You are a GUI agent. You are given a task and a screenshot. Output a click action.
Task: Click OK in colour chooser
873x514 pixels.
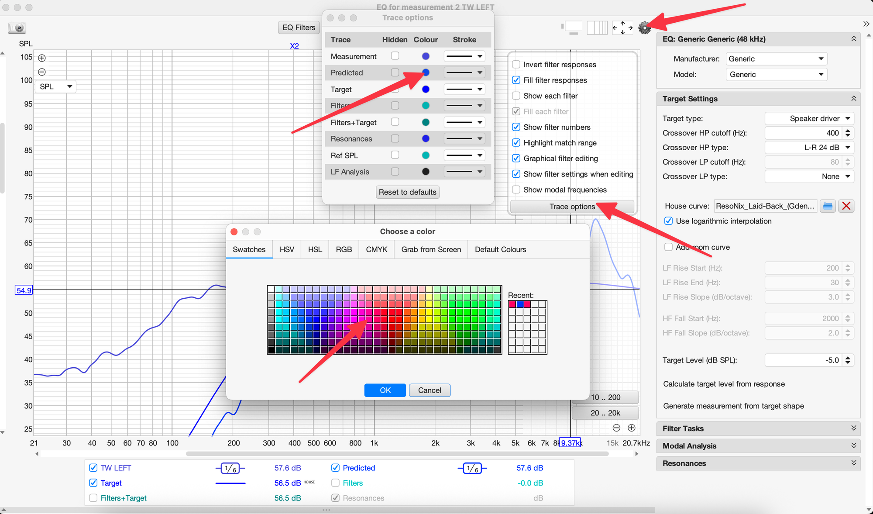pyautogui.click(x=385, y=390)
